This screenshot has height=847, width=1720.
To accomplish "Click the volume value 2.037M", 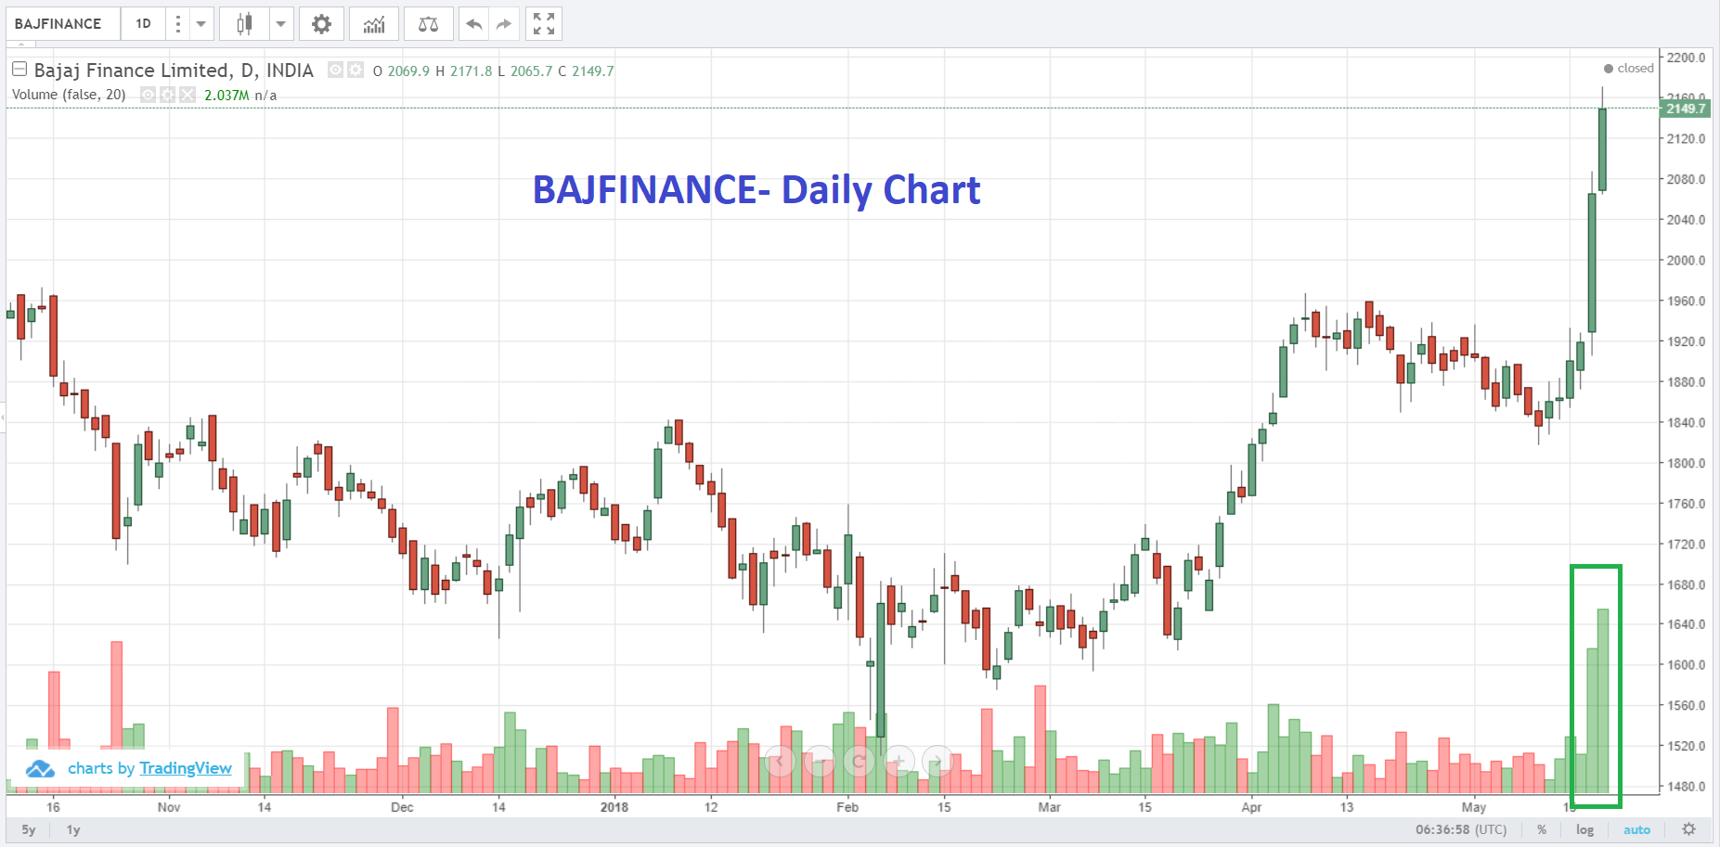I will [x=226, y=96].
